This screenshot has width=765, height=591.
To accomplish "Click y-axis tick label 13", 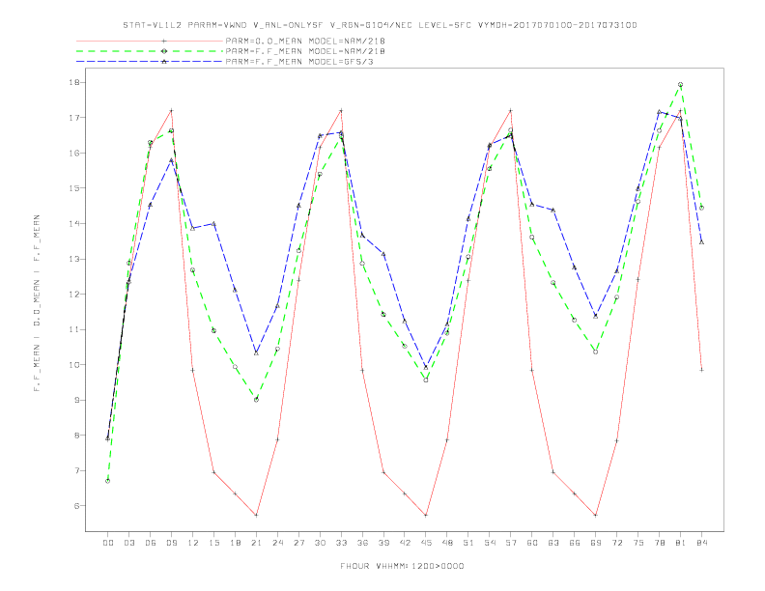I will [74, 259].
